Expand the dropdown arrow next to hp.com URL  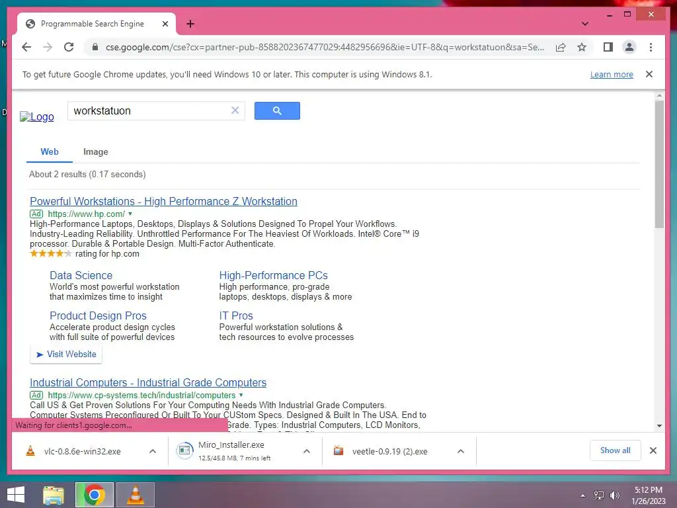click(x=130, y=214)
